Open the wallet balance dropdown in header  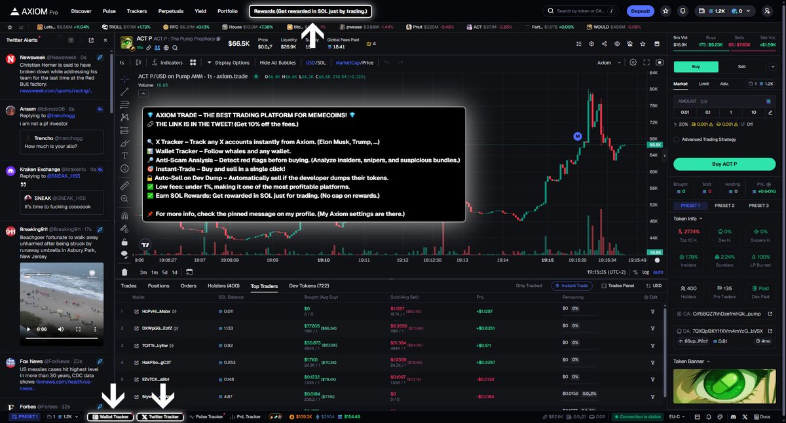[724, 11]
